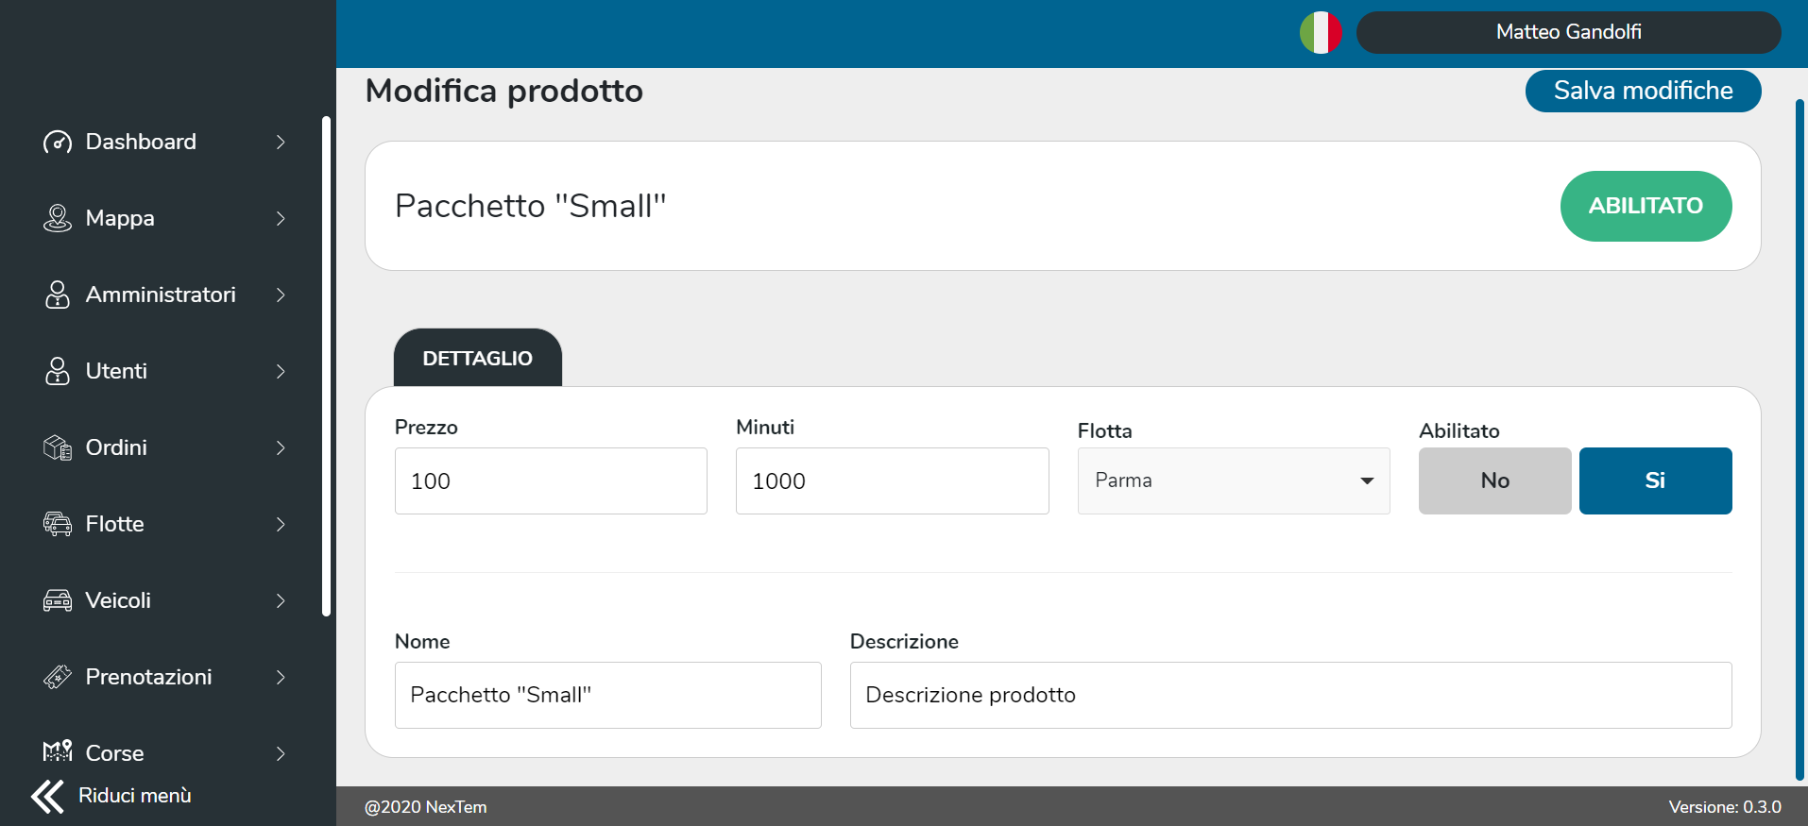Click the Dashboard speedometer icon
Image resolution: width=1808 pixels, height=826 pixels.
(x=58, y=143)
